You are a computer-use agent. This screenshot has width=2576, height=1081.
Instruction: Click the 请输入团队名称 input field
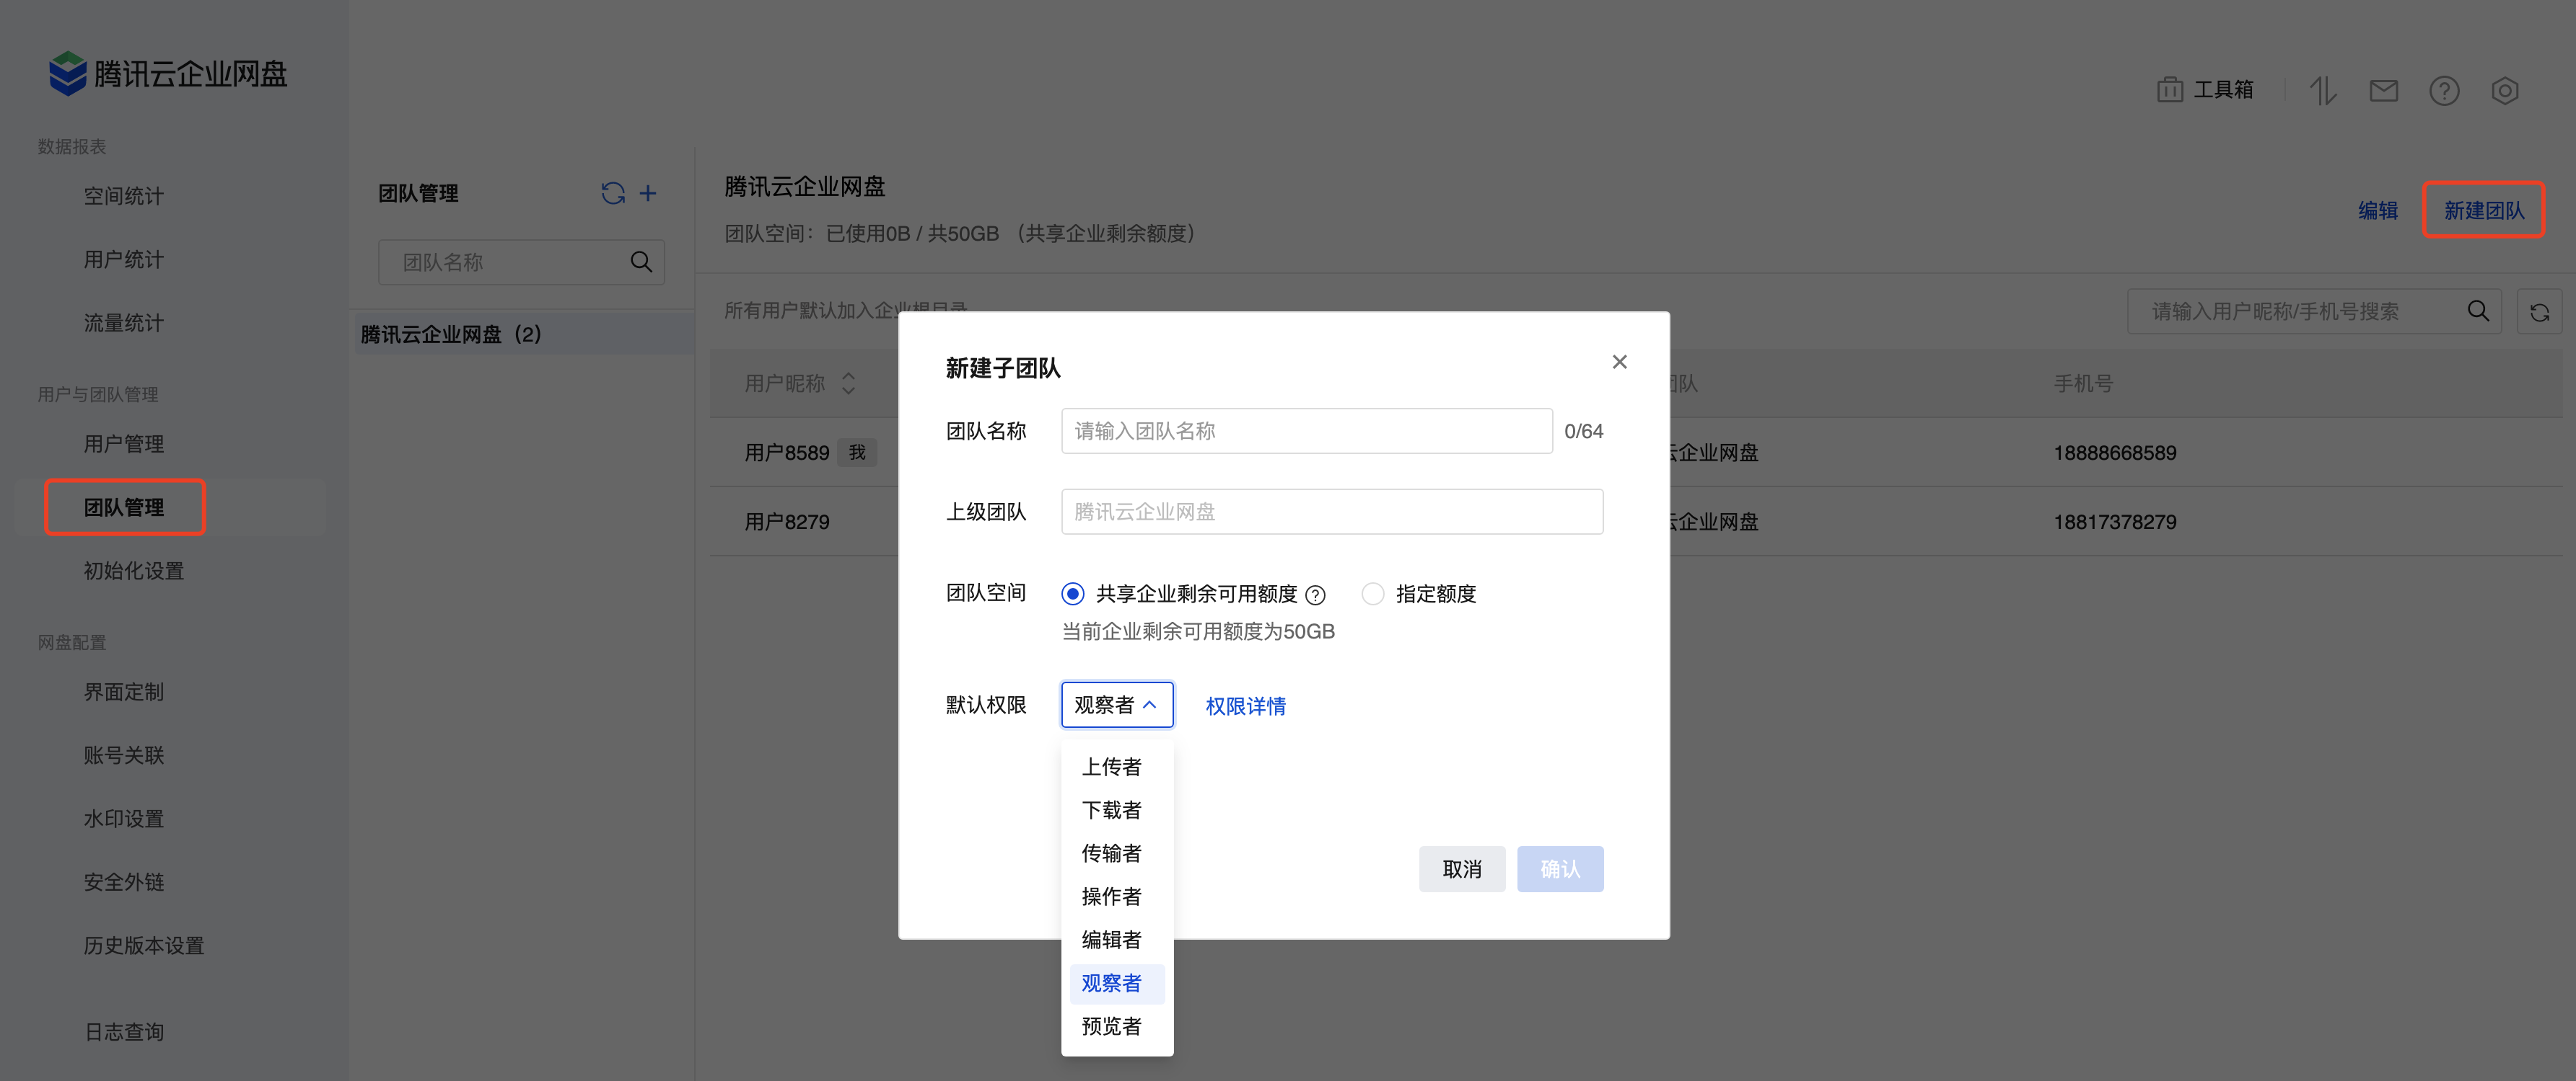1305,431
